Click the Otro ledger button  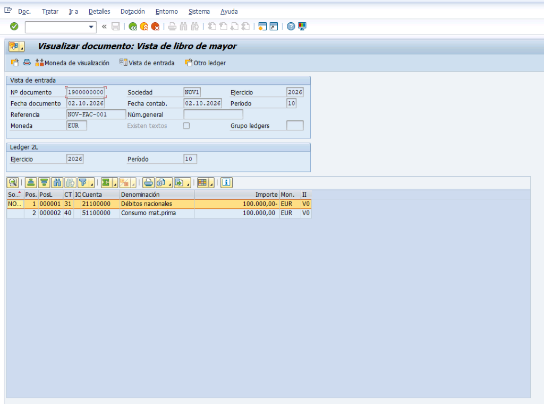point(206,63)
